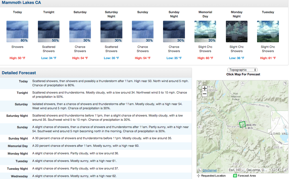Image resolution: width=291 pixels, height=179 pixels.
Task: Click the Tuesday Slight Chc Showers image
Action: point(268,31)
